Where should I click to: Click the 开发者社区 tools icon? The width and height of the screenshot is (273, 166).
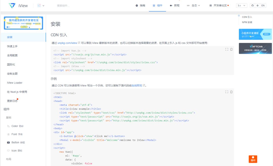click(211, 6)
